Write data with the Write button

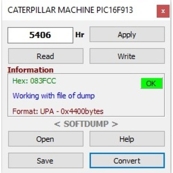(x=127, y=56)
